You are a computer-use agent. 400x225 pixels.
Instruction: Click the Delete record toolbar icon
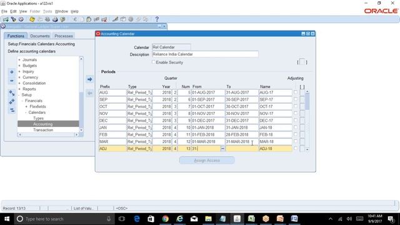click(x=104, y=19)
